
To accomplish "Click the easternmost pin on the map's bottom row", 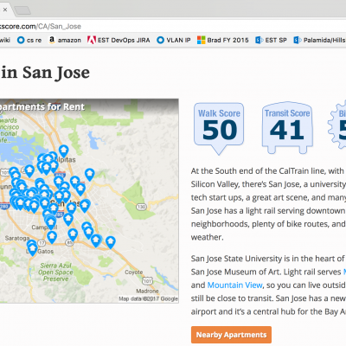I will coord(111,242).
